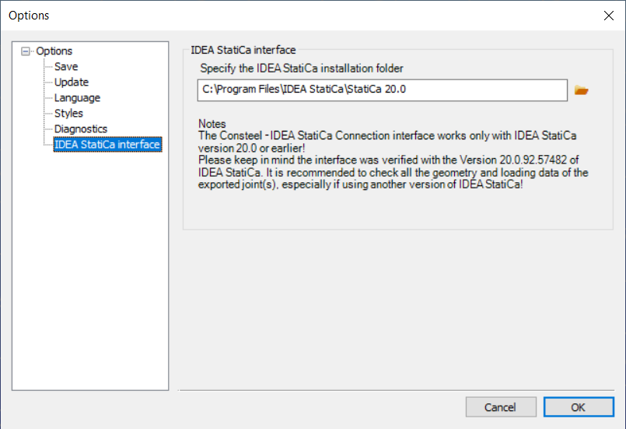626x429 pixels.
Task: Click the version 20.0.92.57482 note text
Action: pos(513,160)
